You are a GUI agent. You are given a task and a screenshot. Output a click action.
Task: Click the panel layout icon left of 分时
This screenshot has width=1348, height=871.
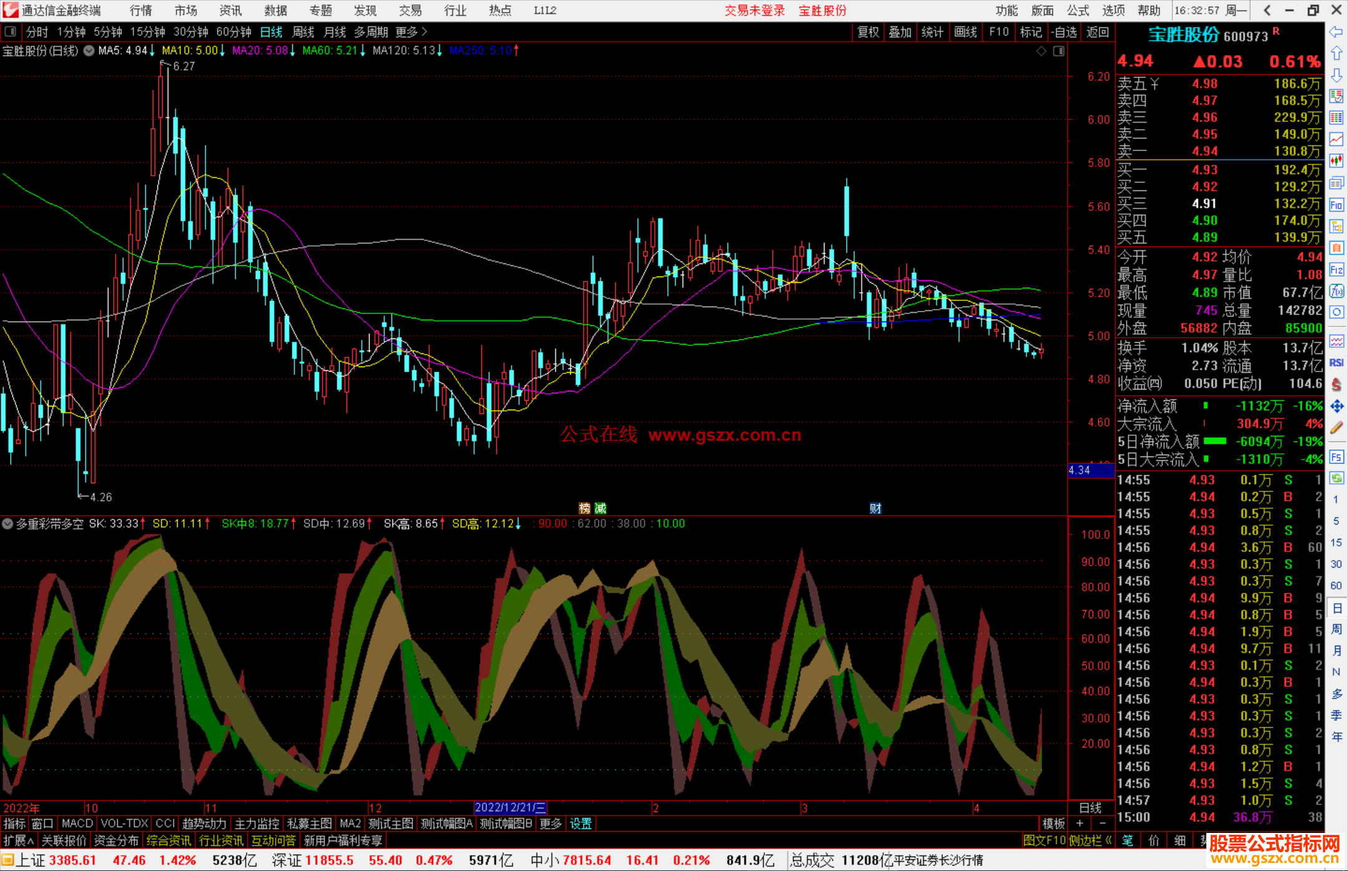click(x=11, y=32)
